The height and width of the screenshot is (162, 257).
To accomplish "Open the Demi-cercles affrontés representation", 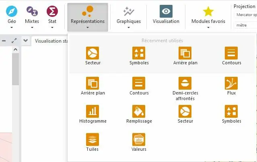I will [x=185, y=88].
